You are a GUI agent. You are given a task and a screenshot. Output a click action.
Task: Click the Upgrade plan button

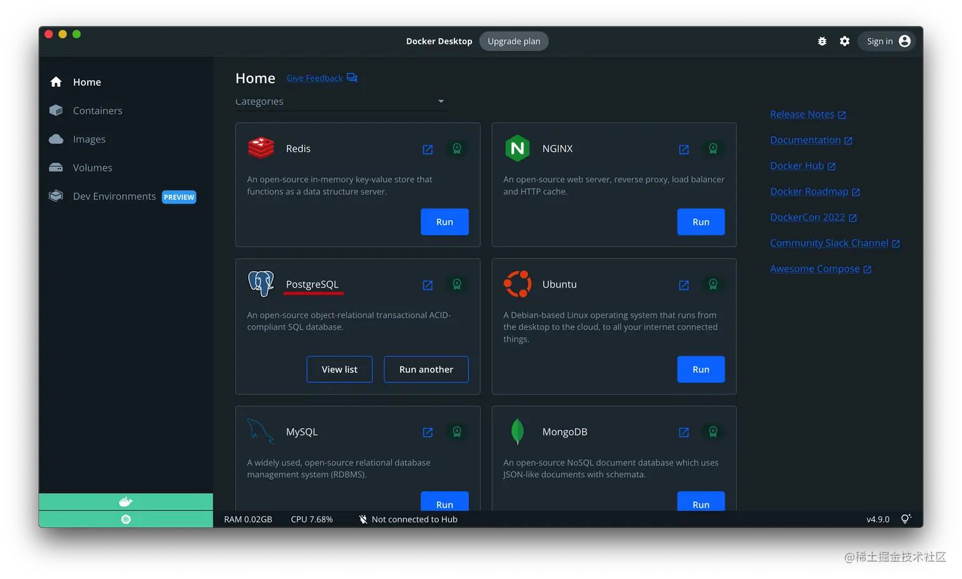click(513, 41)
